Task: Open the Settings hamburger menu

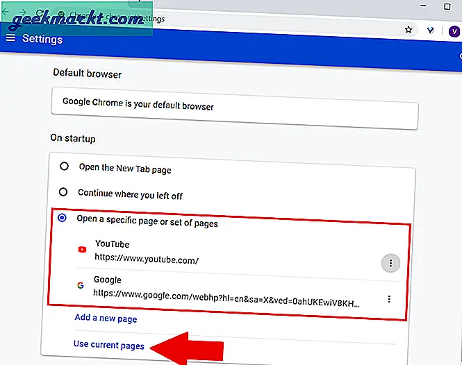Action: tap(10, 37)
